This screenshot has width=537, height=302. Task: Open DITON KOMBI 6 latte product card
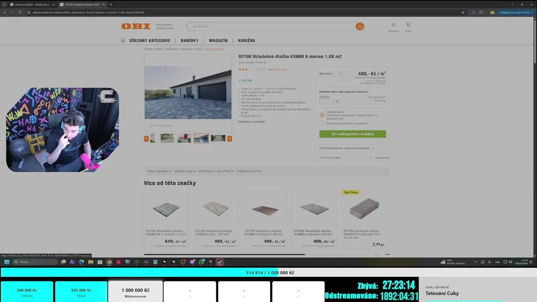[216, 219]
